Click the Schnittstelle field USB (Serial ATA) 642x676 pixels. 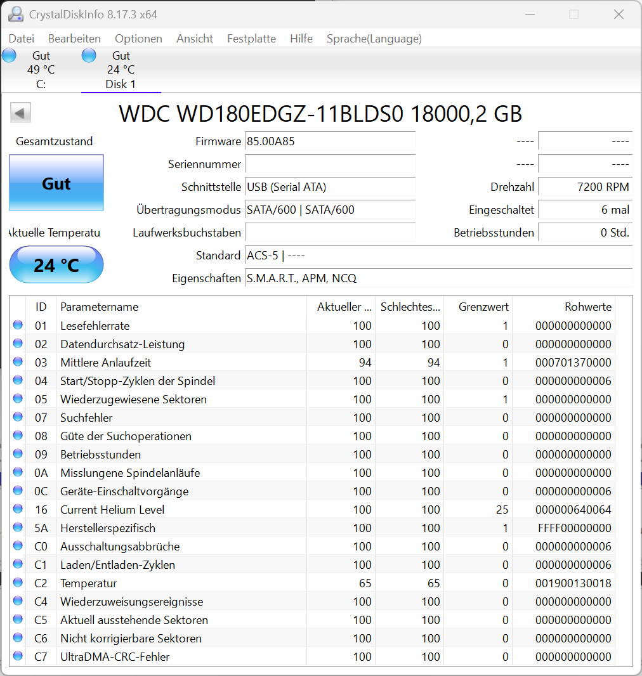[330, 187]
